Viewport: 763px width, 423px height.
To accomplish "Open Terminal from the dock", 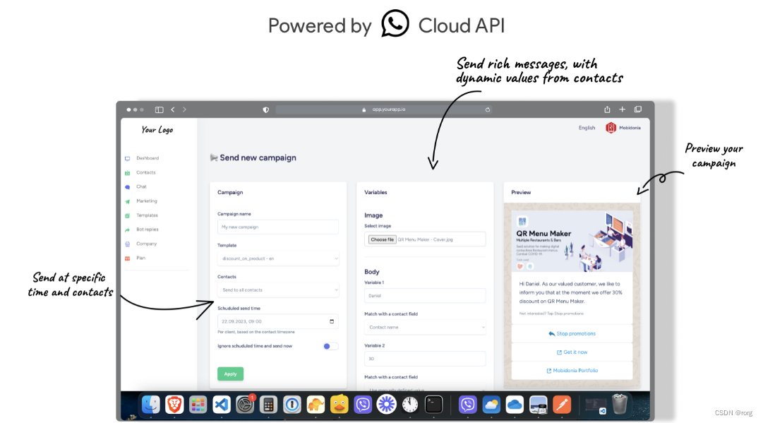I will 433,405.
